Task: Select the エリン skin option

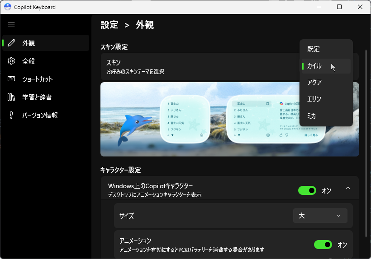Action: point(326,99)
